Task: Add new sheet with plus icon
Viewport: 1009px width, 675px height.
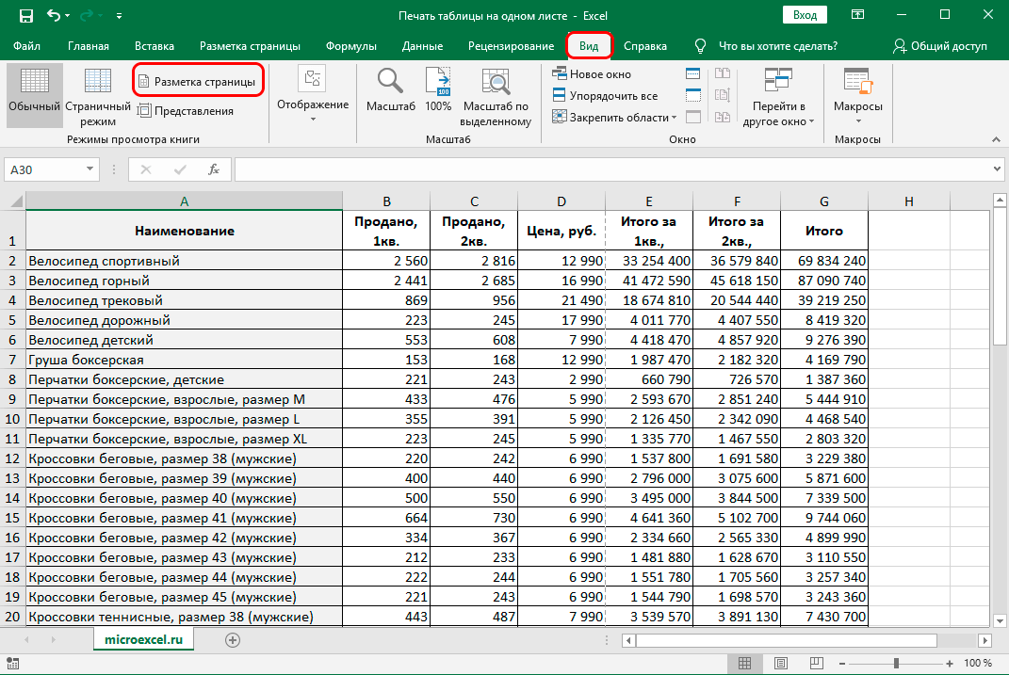Action: point(233,639)
